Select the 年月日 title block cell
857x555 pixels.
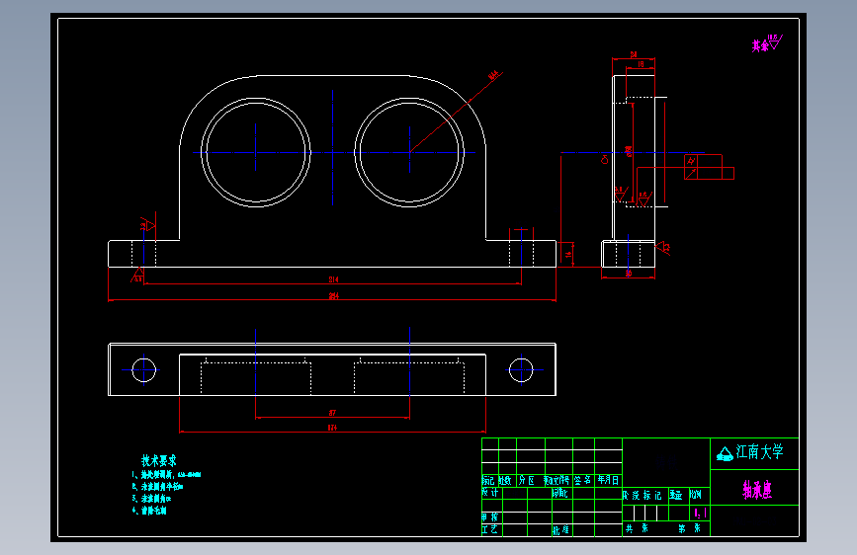point(608,480)
